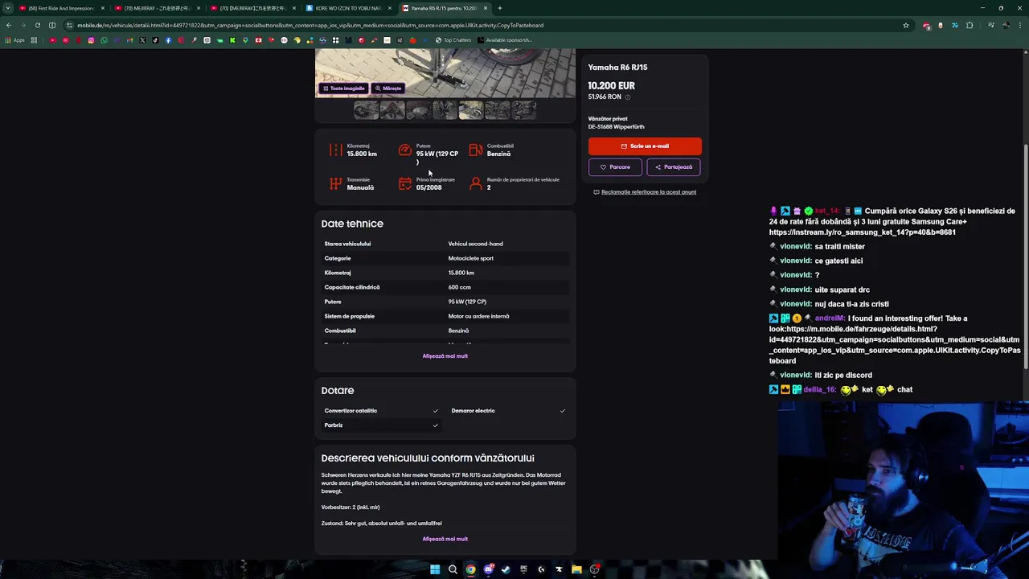Open the Top Chatters bookmark

point(453,40)
